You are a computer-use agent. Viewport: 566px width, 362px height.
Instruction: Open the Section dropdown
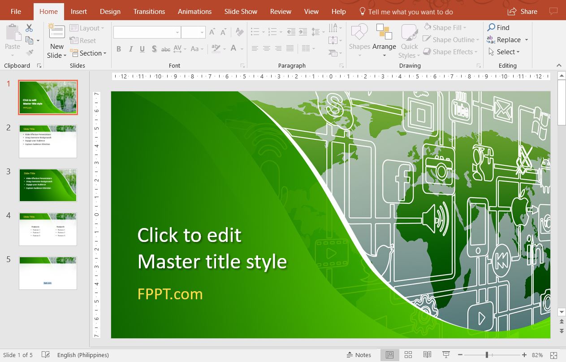tap(88, 53)
